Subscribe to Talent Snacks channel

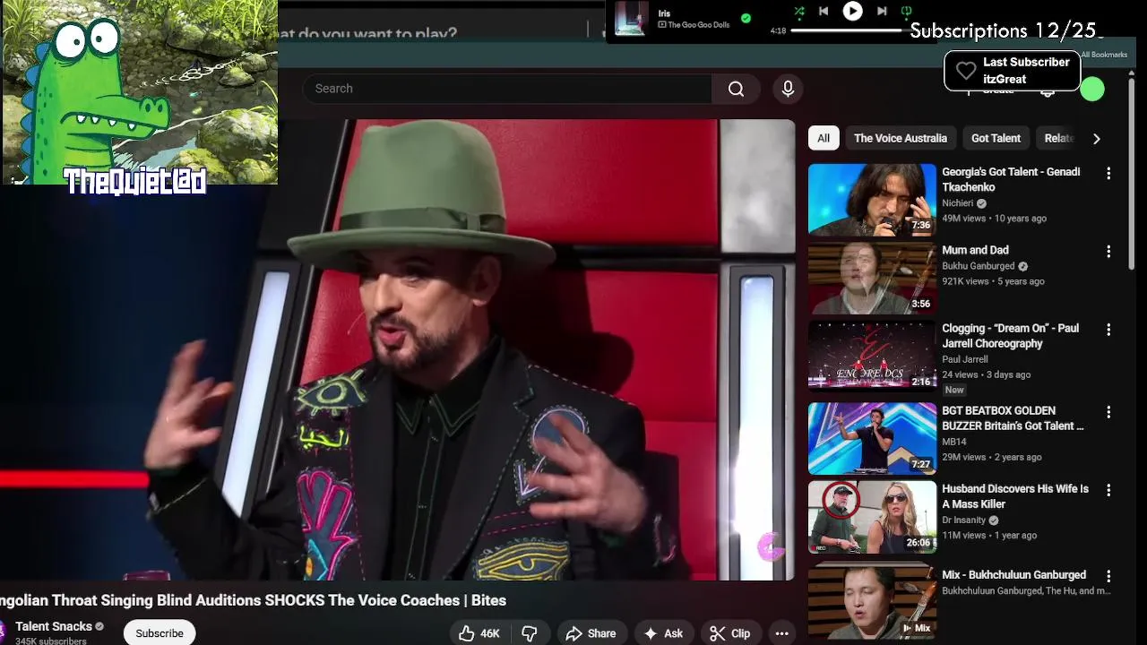[x=160, y=633]
